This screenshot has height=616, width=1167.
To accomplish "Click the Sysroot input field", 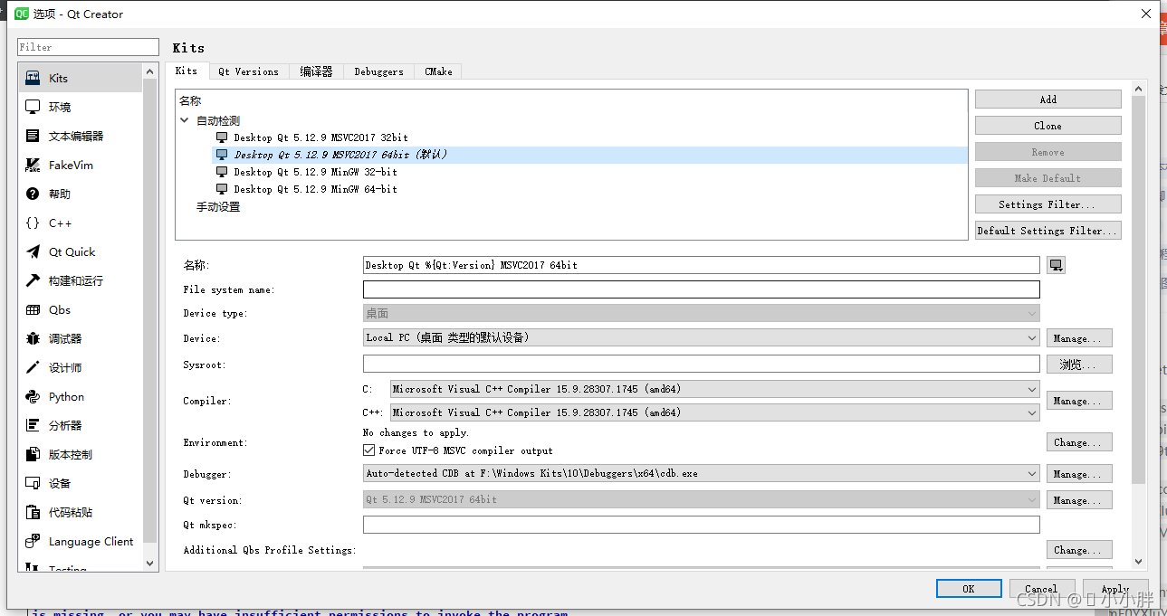I will click(701, 364).
